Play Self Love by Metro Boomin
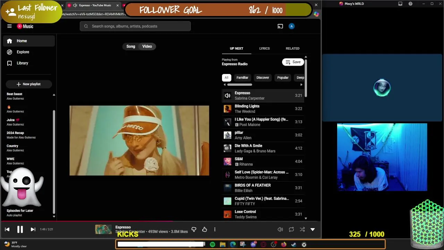 click(x=263, y=175)
